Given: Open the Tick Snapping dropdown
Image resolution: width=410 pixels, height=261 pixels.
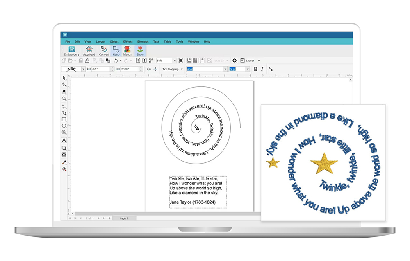Looking at the screenshot, I should click(x=182, y=69).
